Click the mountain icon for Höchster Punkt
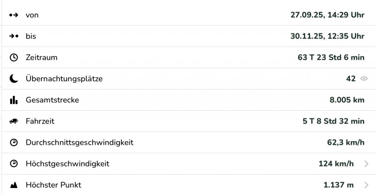Viewport: 376px width, 195px height. 14,185
